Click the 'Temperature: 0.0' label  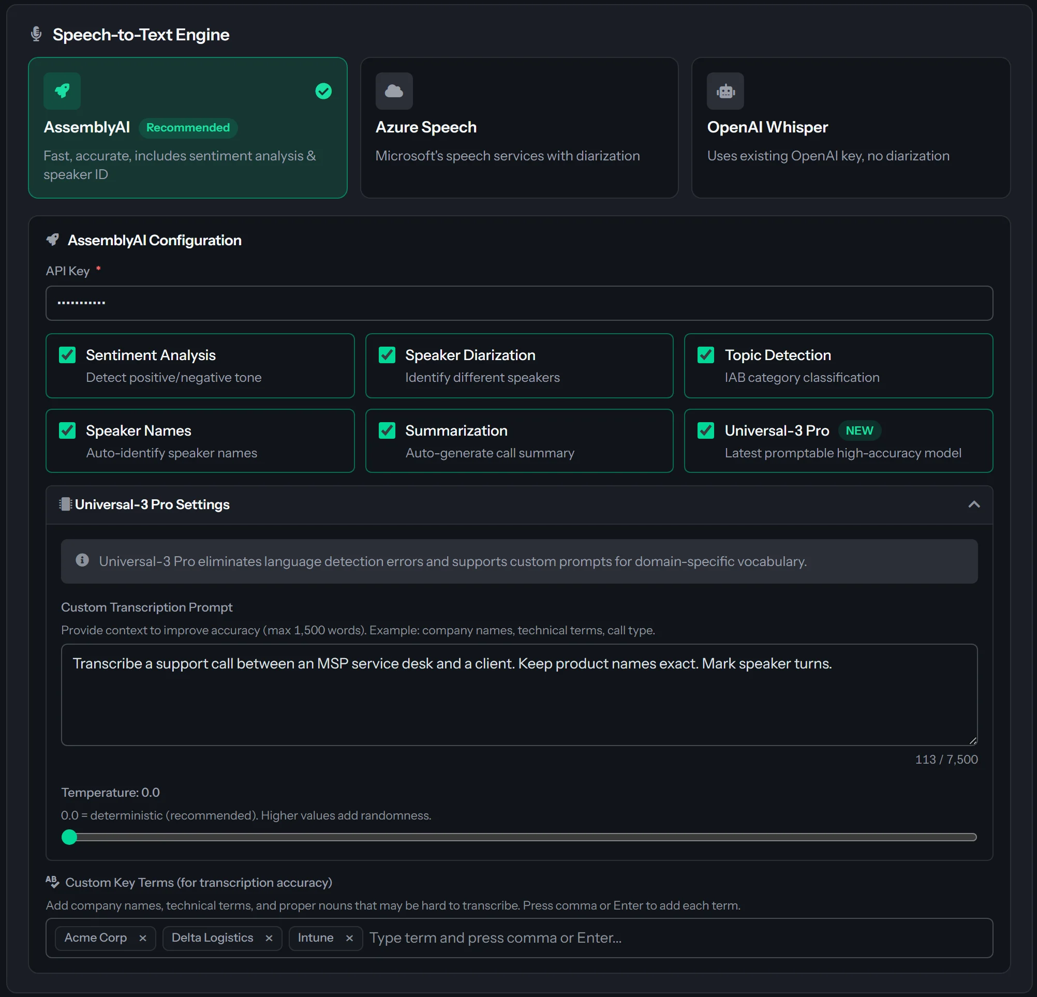click(x=111, y=792)
